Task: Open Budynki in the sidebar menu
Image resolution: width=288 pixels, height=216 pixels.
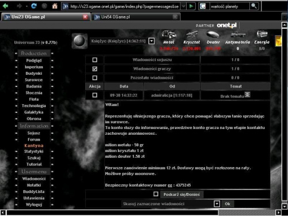Action: [34, 73]
